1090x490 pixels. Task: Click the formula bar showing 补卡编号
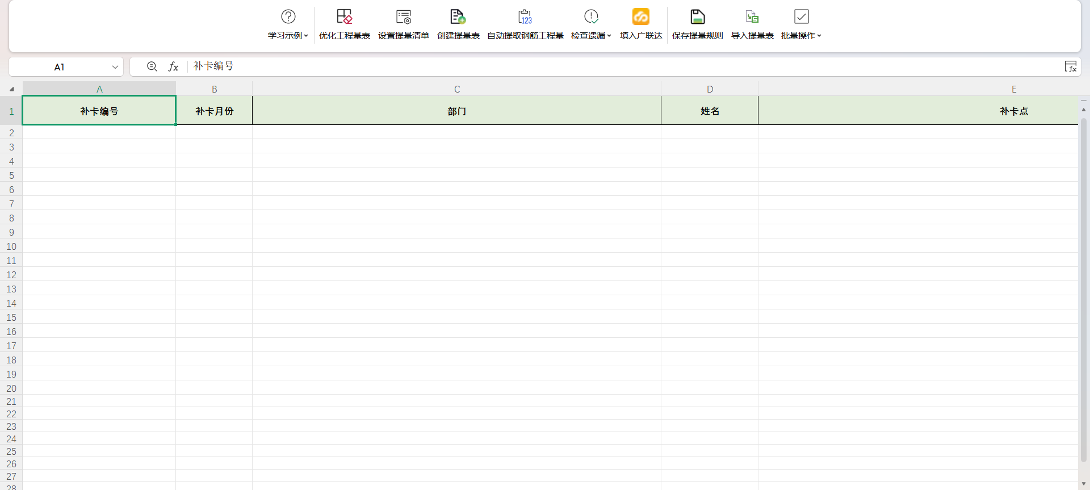624,66
